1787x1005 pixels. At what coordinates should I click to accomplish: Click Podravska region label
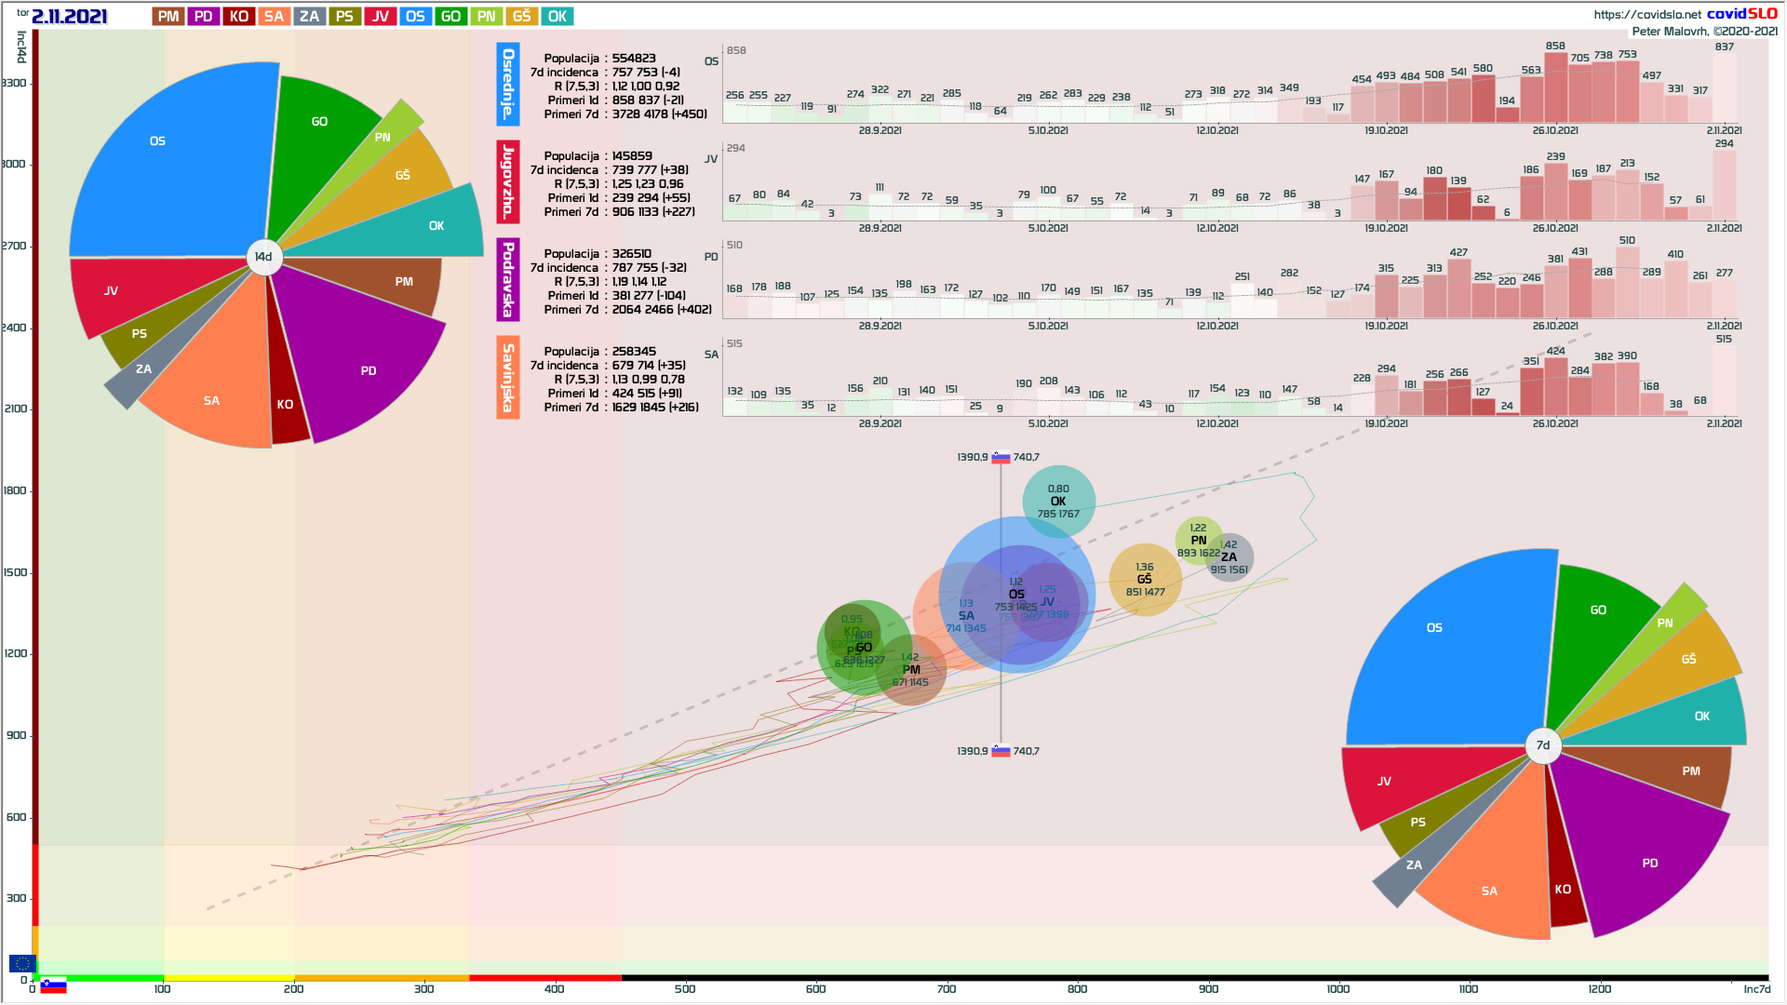508,280
